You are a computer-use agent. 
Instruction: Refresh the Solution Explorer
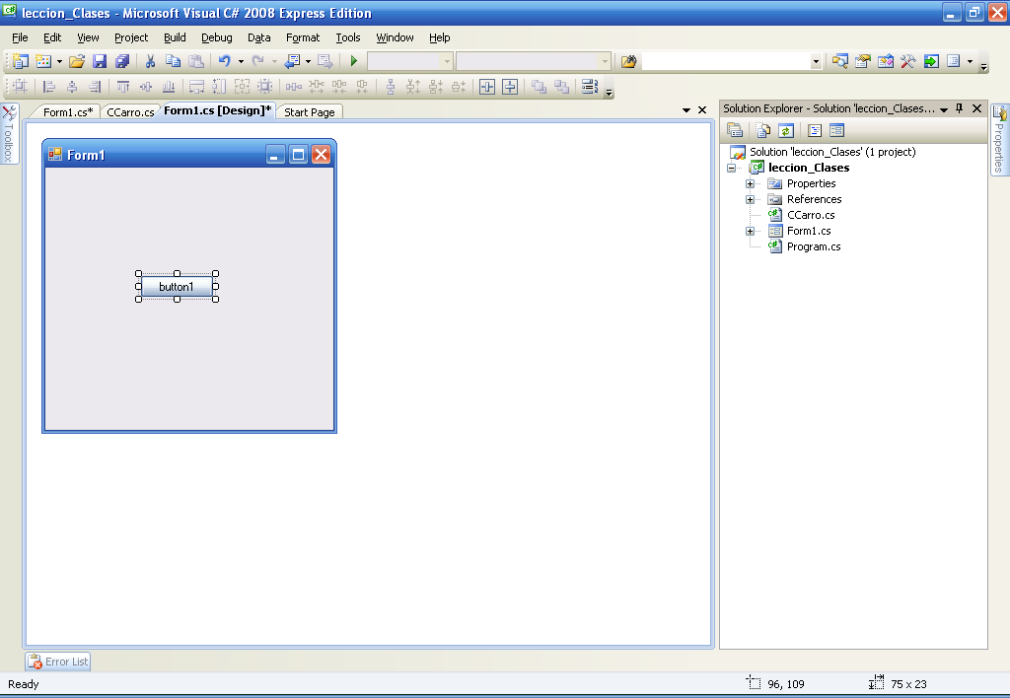[x=786, y=131]
